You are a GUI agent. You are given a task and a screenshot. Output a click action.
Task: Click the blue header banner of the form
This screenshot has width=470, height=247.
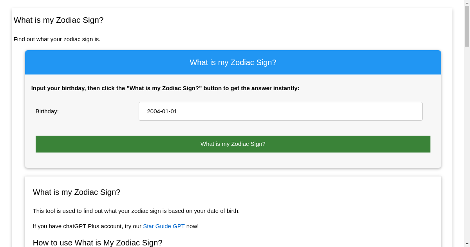[233, 62]
